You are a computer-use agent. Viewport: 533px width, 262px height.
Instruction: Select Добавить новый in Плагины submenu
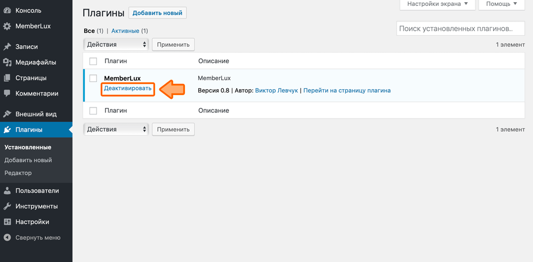[x=28, y=160]
